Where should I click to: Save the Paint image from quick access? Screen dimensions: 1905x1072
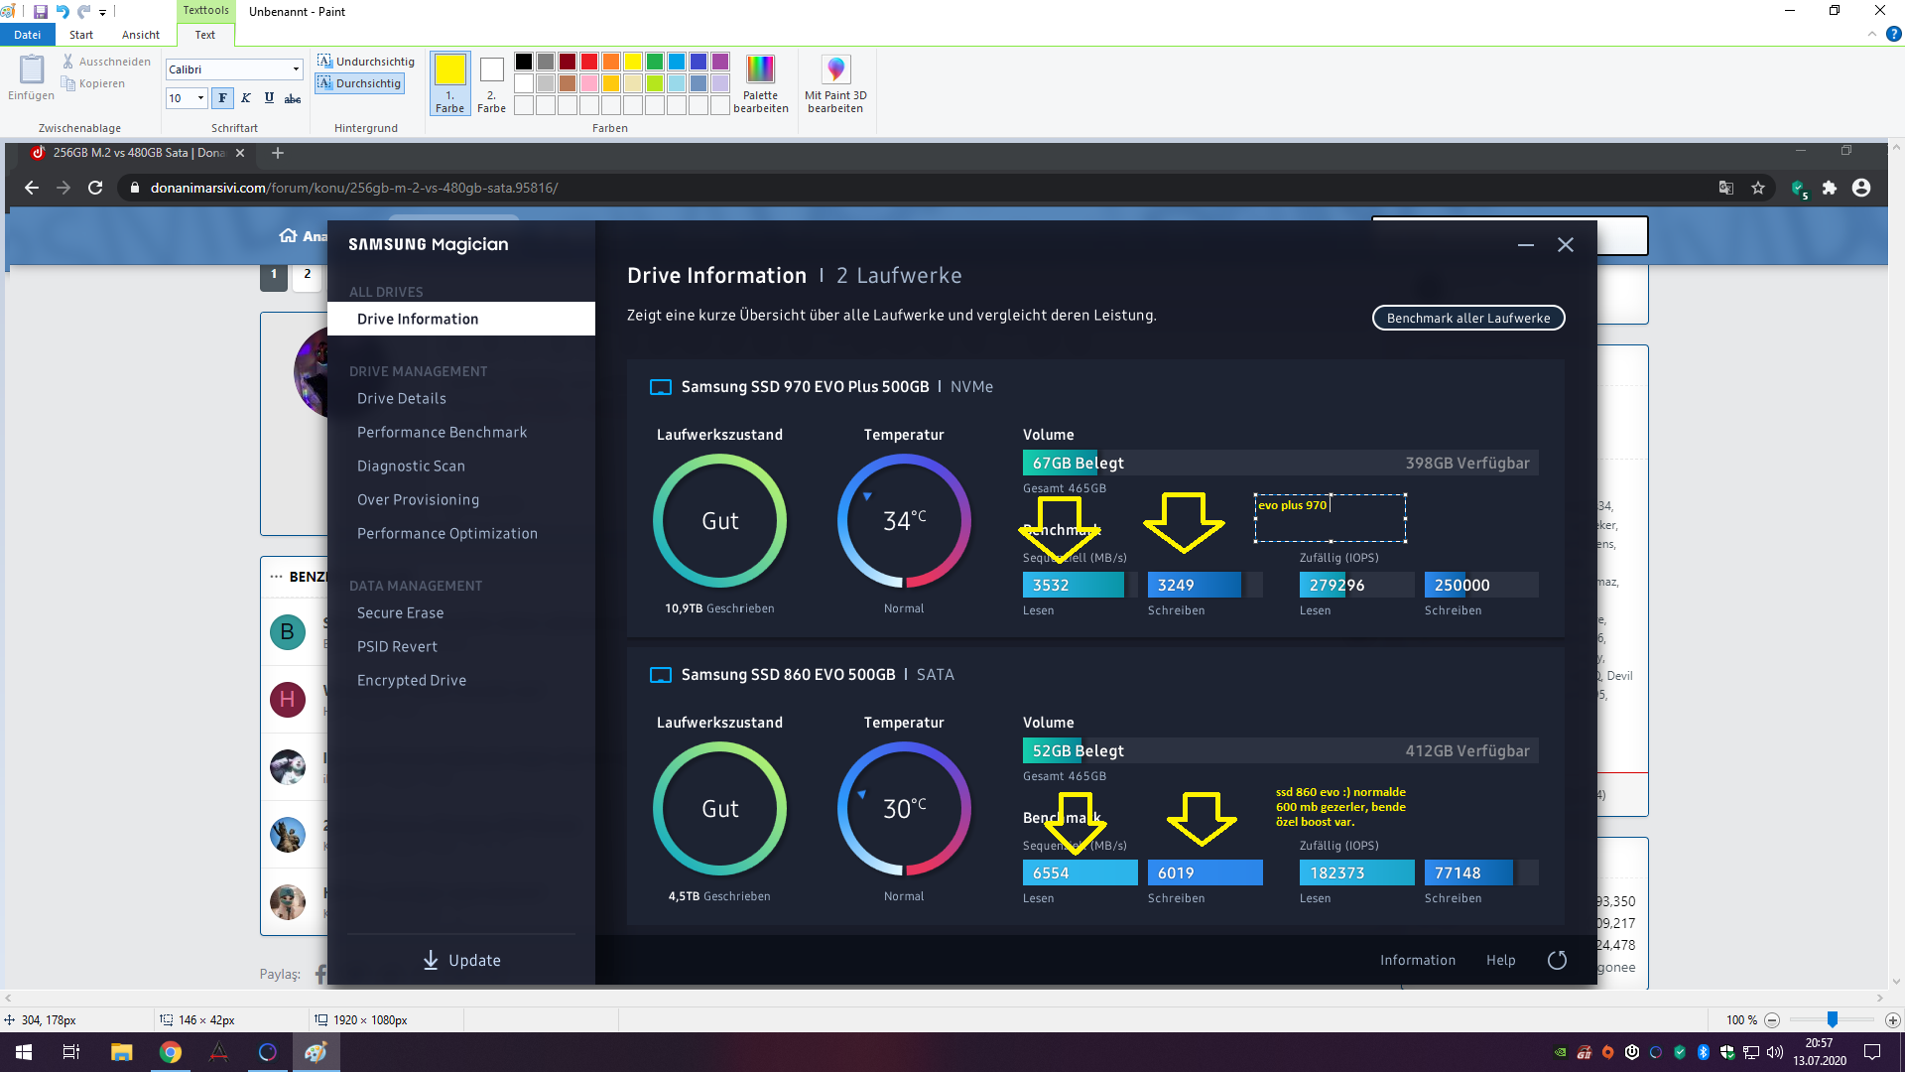click(41, 12)
